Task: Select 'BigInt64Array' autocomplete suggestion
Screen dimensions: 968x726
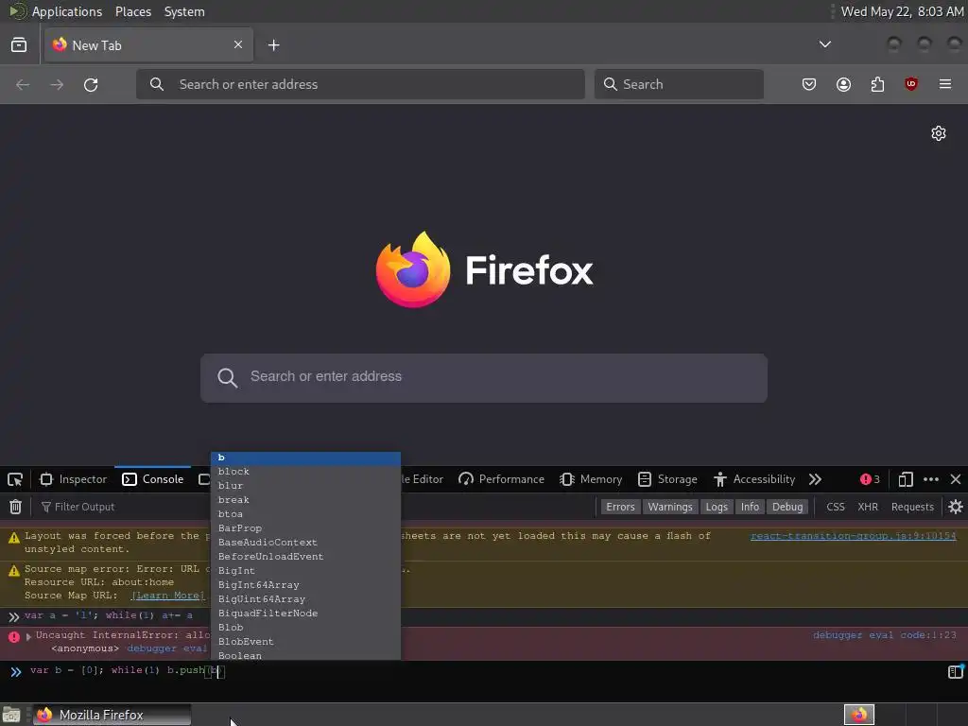Action: pyautogui.click(x=305, y=585)
